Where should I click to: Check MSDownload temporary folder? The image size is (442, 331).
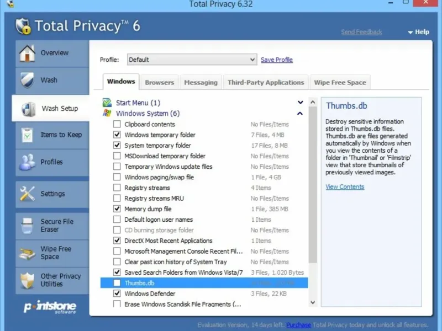(x=117, y=156)
